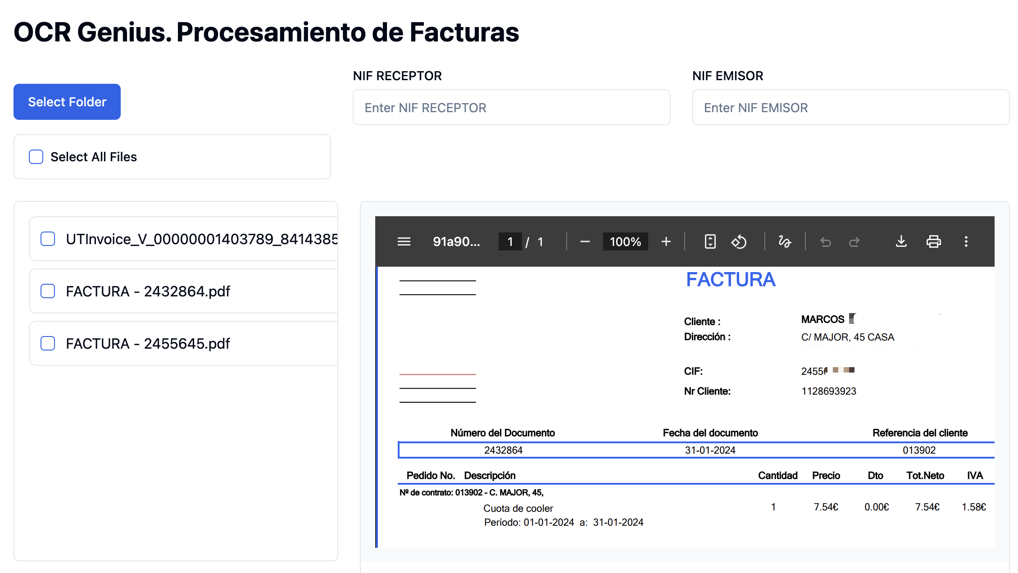This screenshot has height=573, width=1018.
Task: Print the invoice from the viewer toolbar
Action: (934, 242)
